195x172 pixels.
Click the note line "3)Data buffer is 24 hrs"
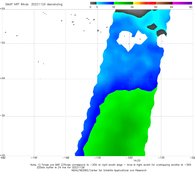point(61,168)
